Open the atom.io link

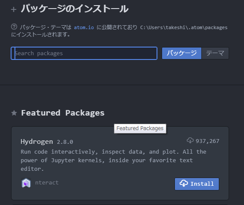(x=84, y=27)
